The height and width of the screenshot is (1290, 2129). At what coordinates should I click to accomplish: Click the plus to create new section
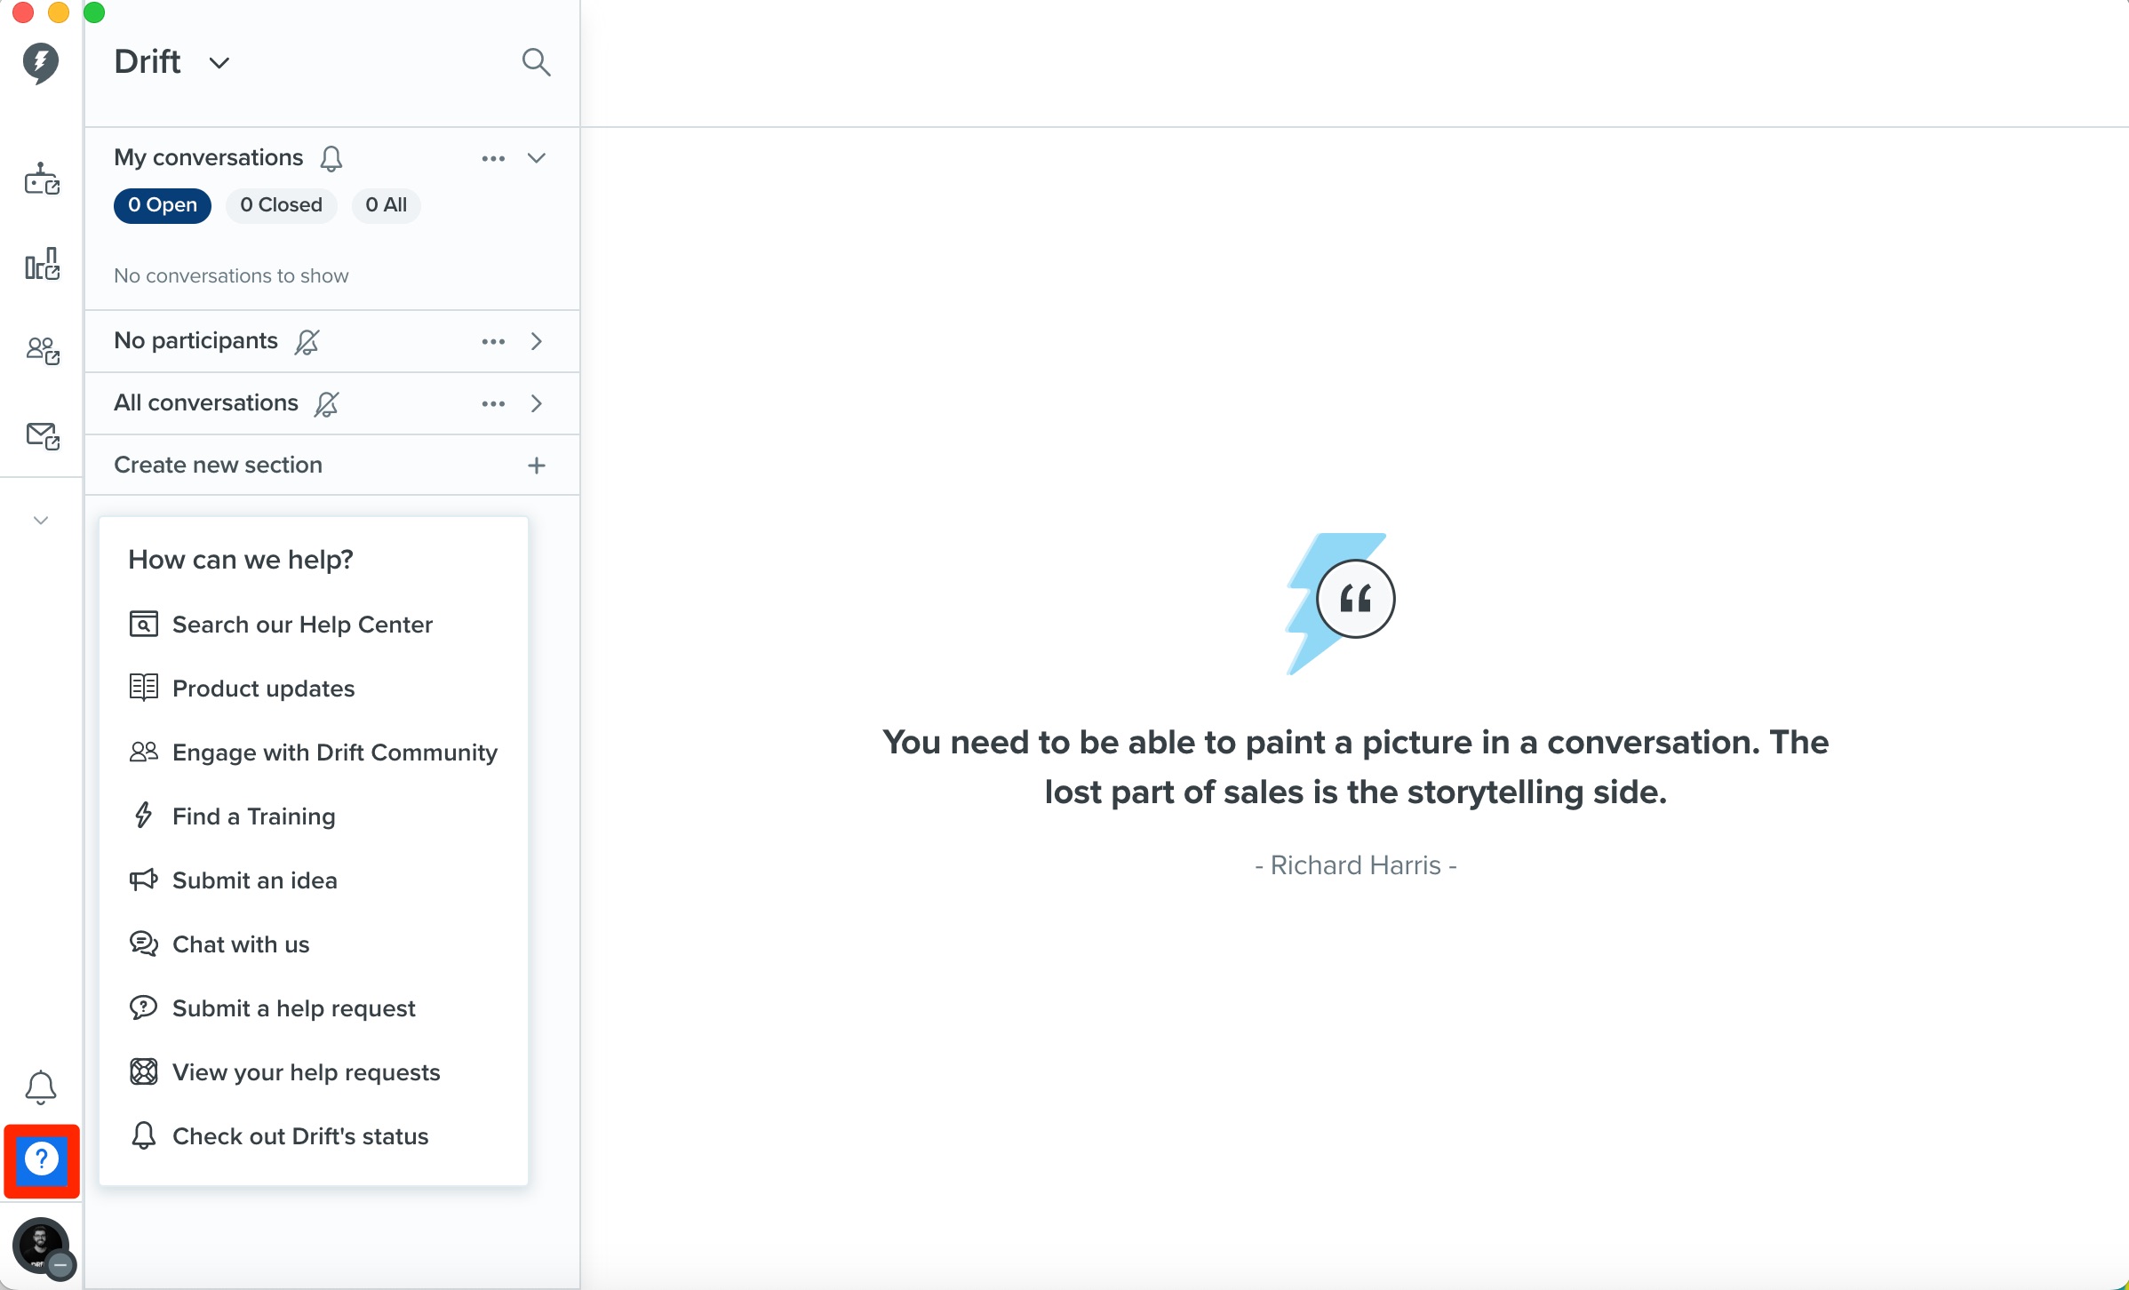point(536,466)
